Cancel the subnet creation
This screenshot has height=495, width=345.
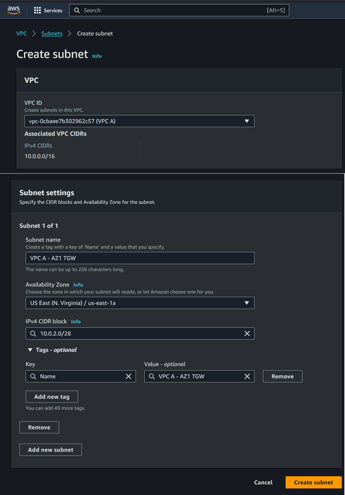[x=263, y=482]
